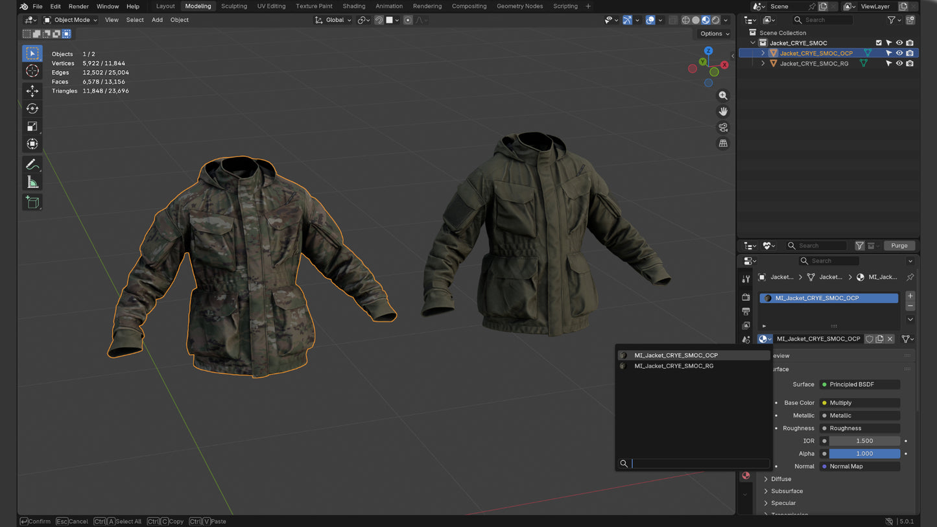This screenshot has height=527, width=937.
Task: Open the Object Mode dropdown
Action: (x=70, y=20)
